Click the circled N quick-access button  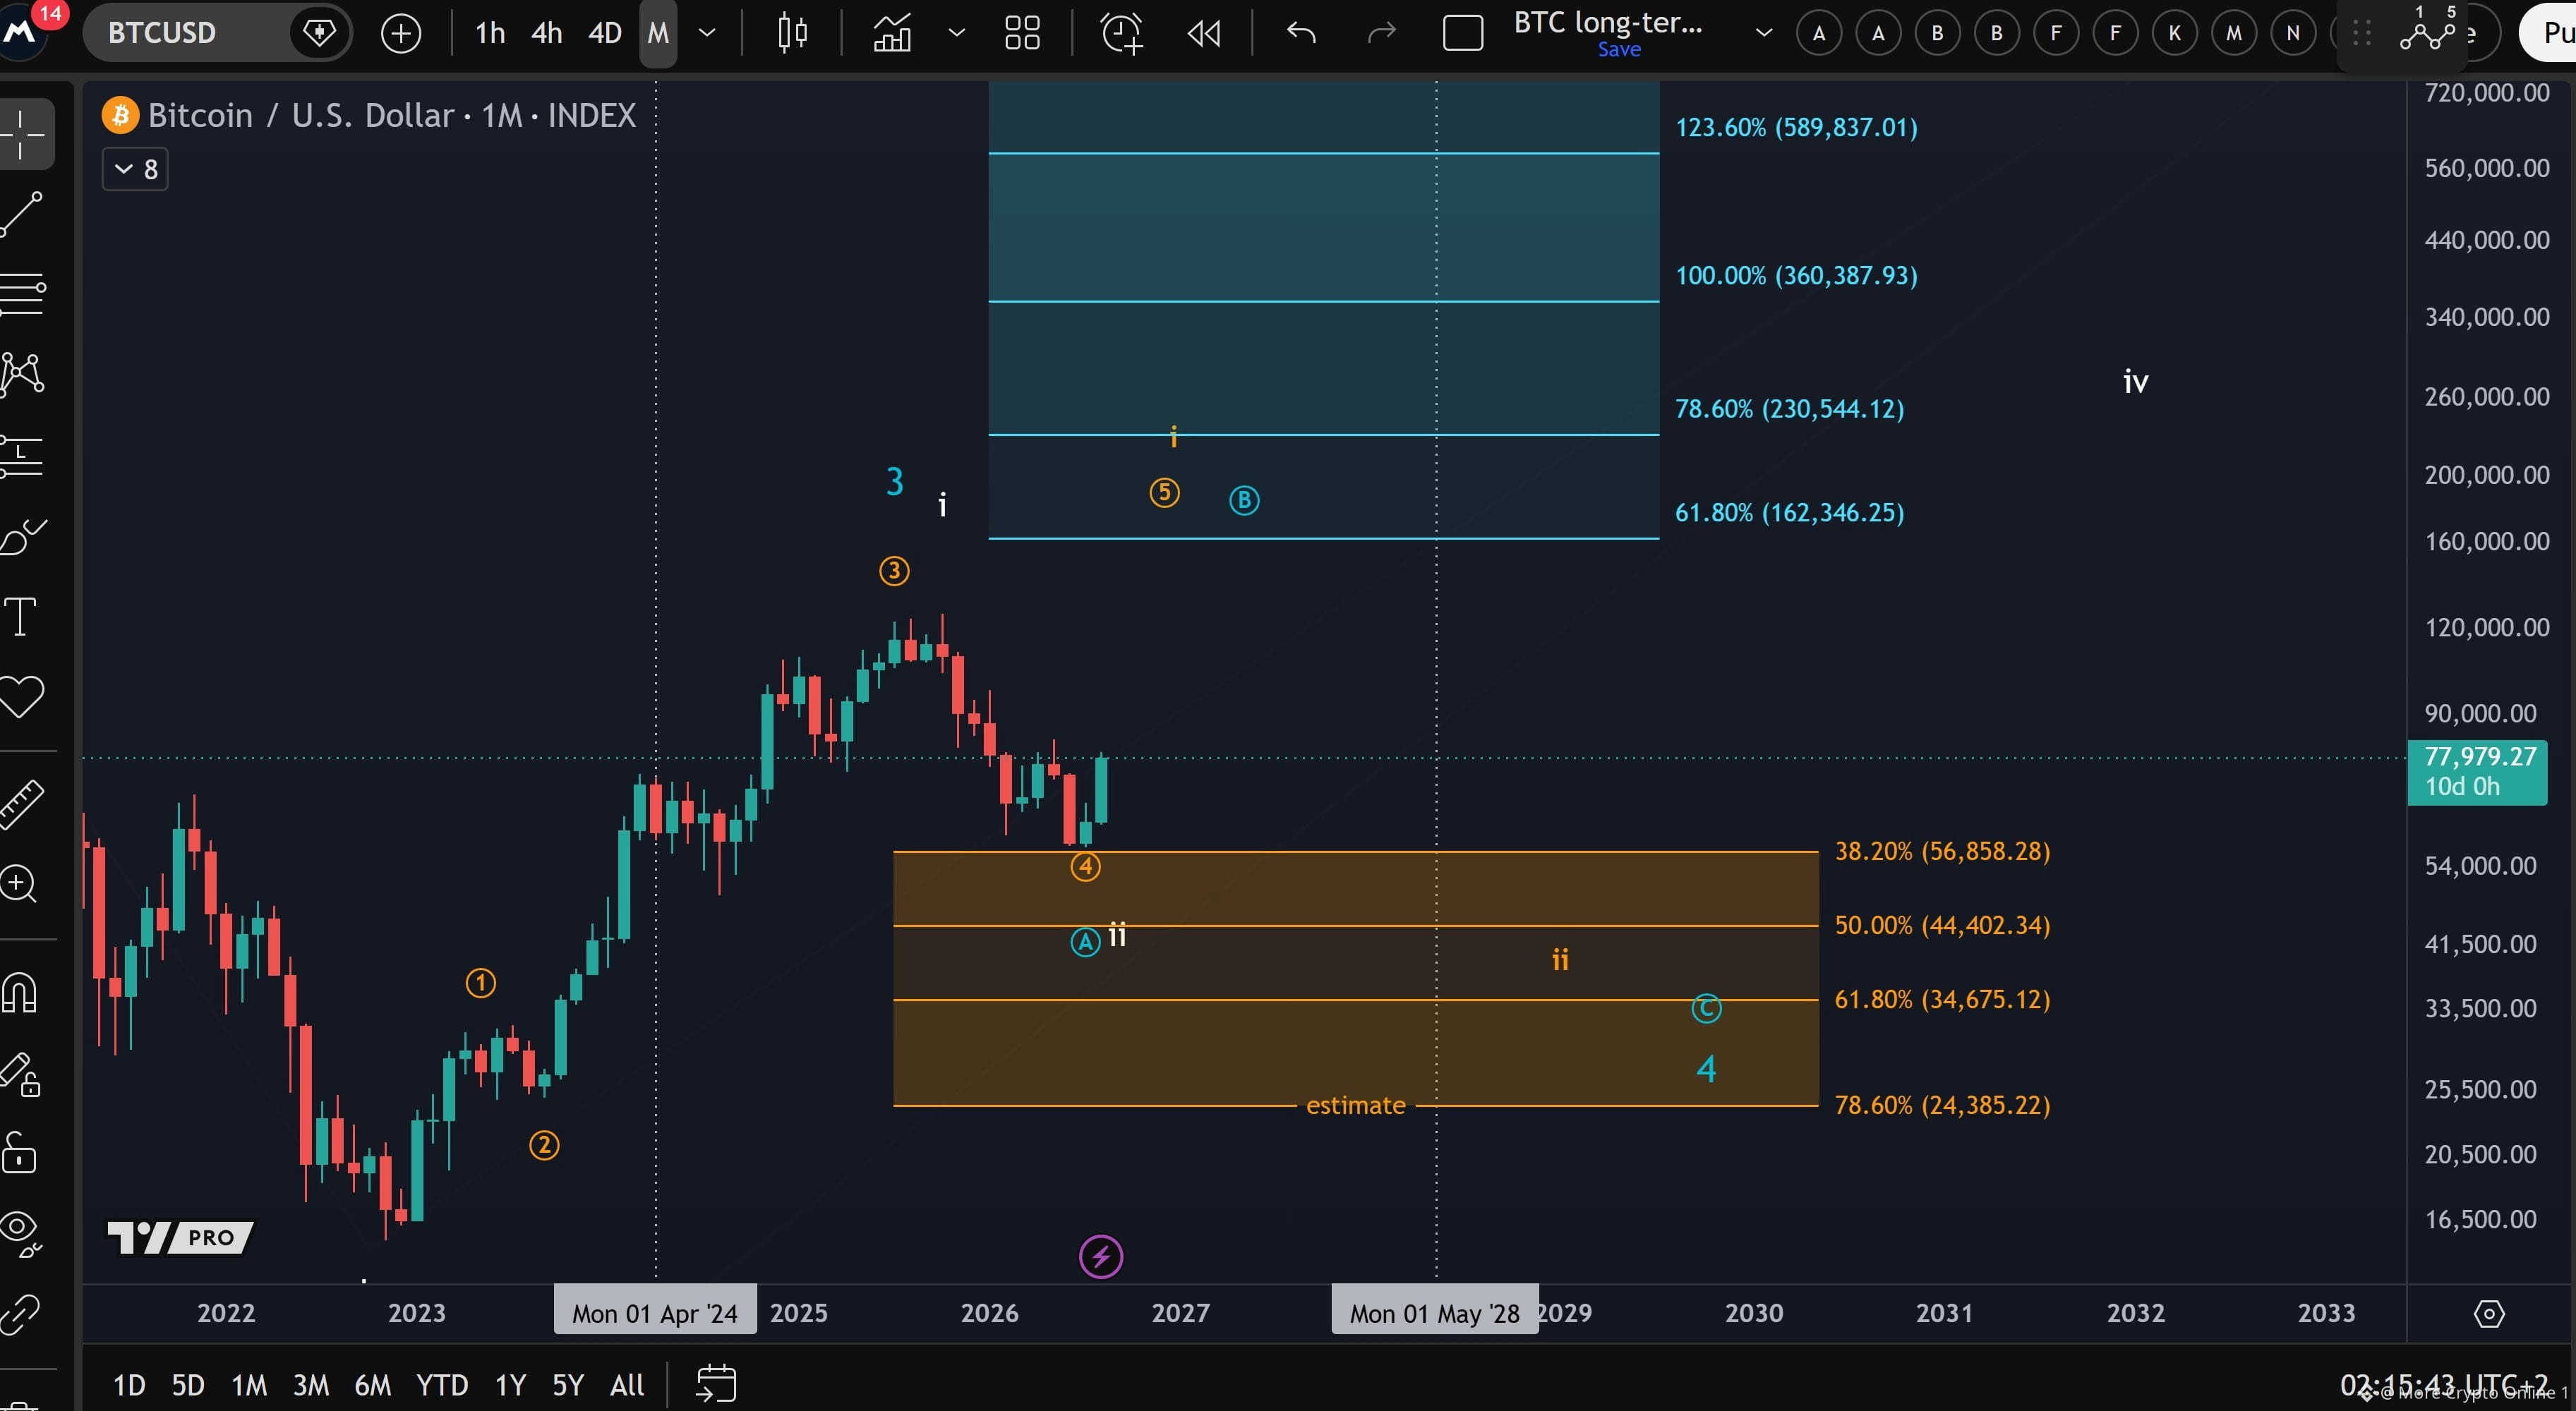click(2293, 33)
